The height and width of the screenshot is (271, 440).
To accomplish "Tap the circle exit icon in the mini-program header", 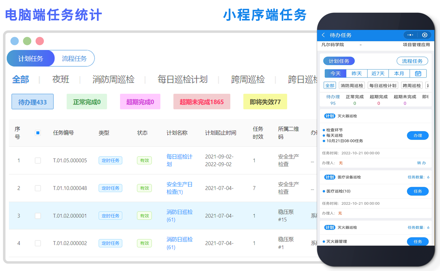I will [425, 35].
